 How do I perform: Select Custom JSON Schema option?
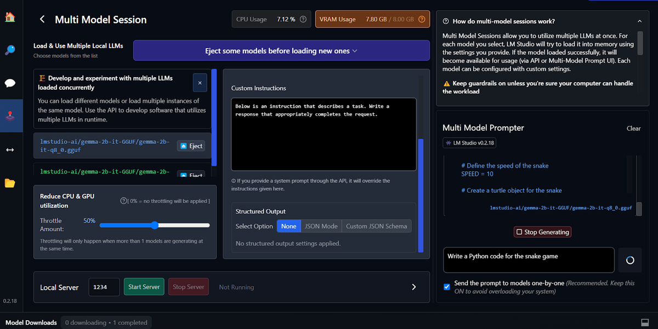click(376, 226)
